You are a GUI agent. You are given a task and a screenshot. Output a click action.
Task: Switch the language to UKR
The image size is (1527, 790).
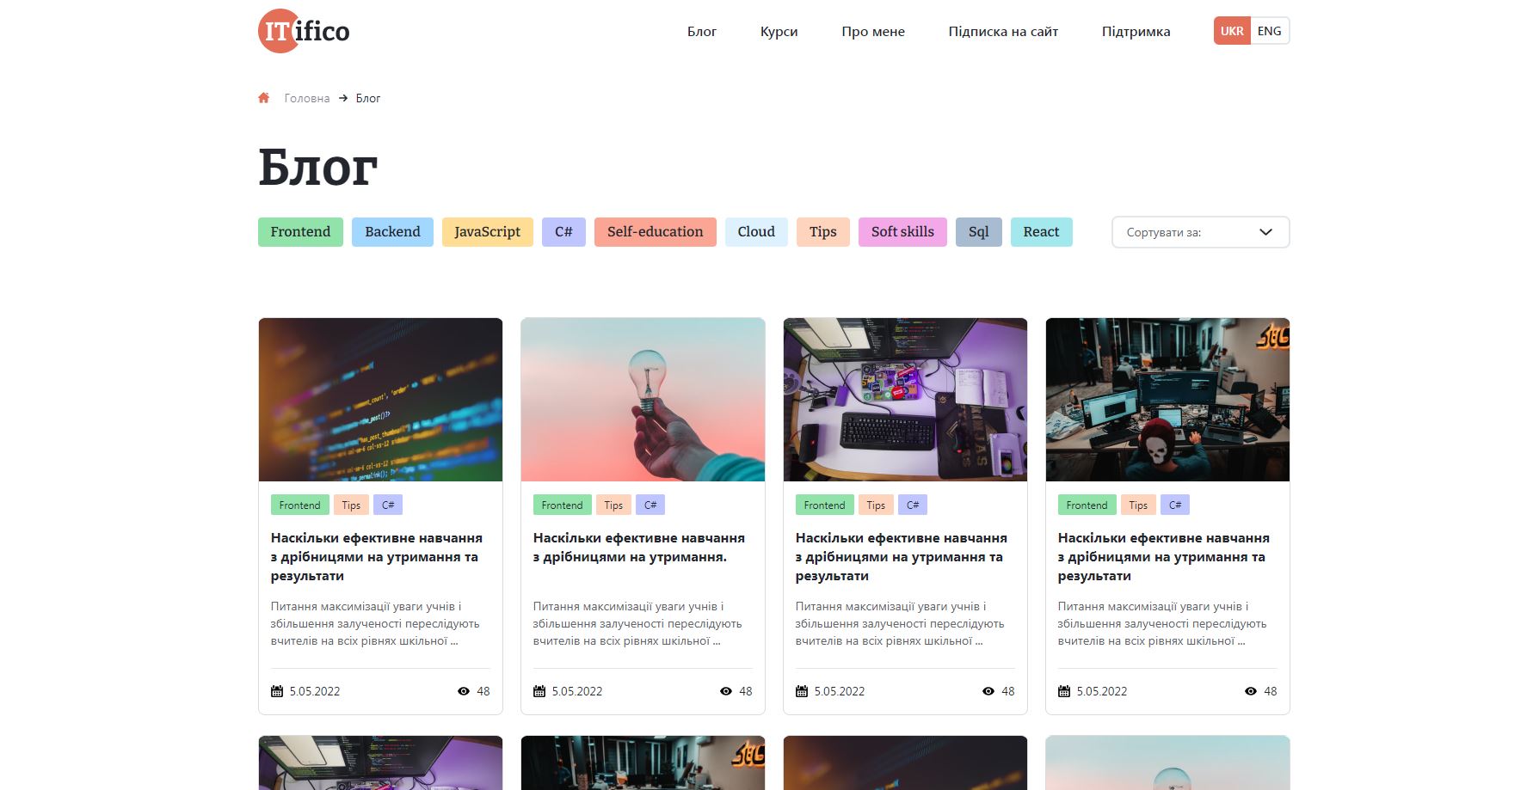pos(1232,31)
